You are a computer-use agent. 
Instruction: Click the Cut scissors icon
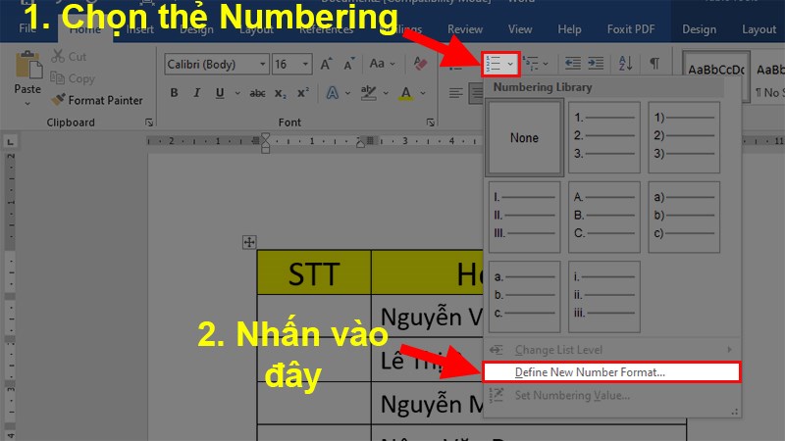point(60,57)
